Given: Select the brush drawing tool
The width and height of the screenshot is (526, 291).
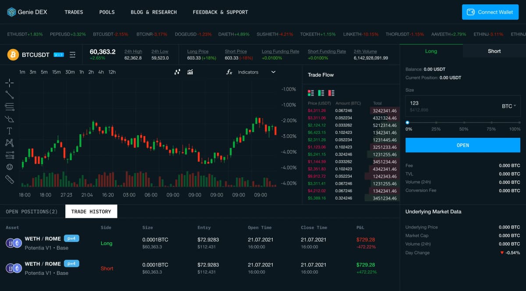Looking at the screenshot, I should click(10, 119).
